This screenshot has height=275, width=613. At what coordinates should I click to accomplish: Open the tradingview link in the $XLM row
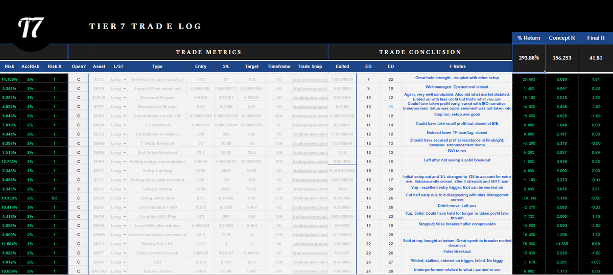(309, 198)
